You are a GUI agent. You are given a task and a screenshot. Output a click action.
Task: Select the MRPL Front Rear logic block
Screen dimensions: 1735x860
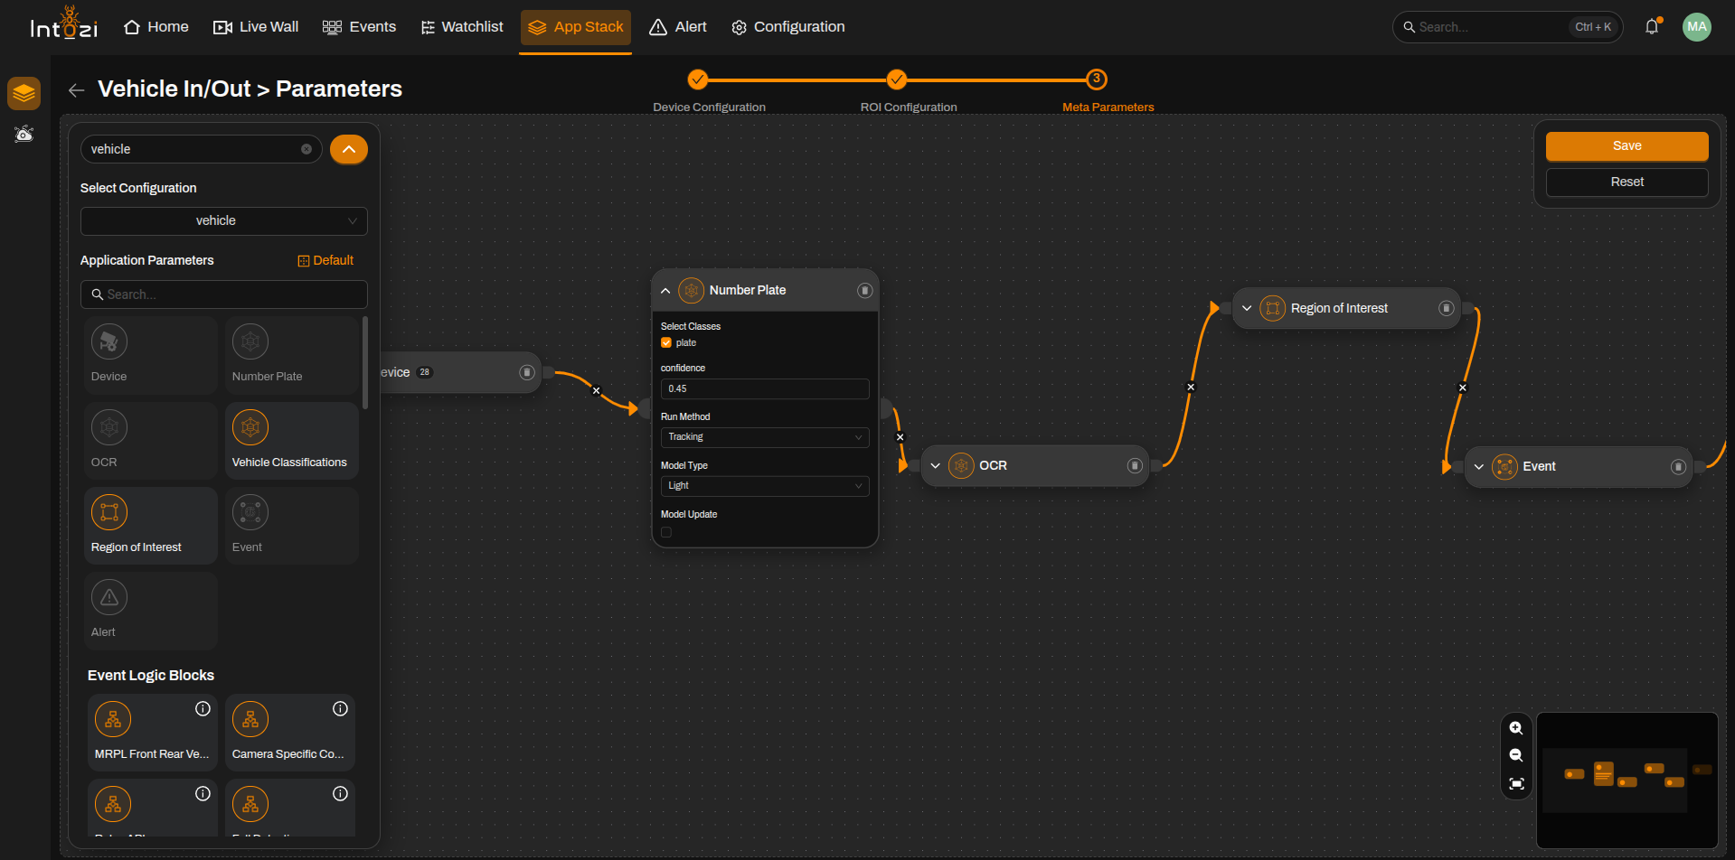point(153,732)
